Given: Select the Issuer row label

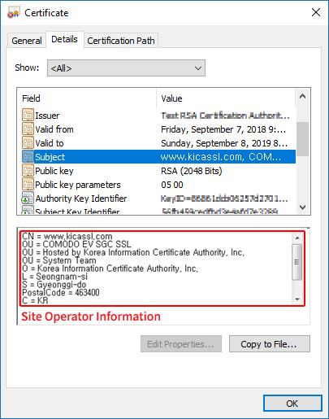Looking at the screenshot, I should (47, 116).
